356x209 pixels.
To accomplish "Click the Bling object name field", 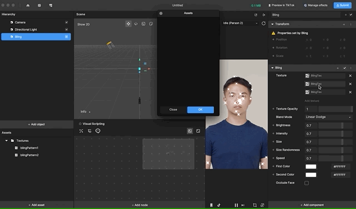I will click(x=306, y=15).
